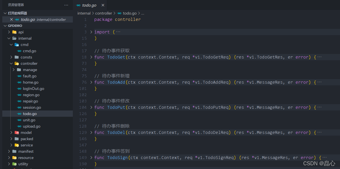Open cmd.go file
The width and height of the screenshot is (340, 169).
coord(30,51)
